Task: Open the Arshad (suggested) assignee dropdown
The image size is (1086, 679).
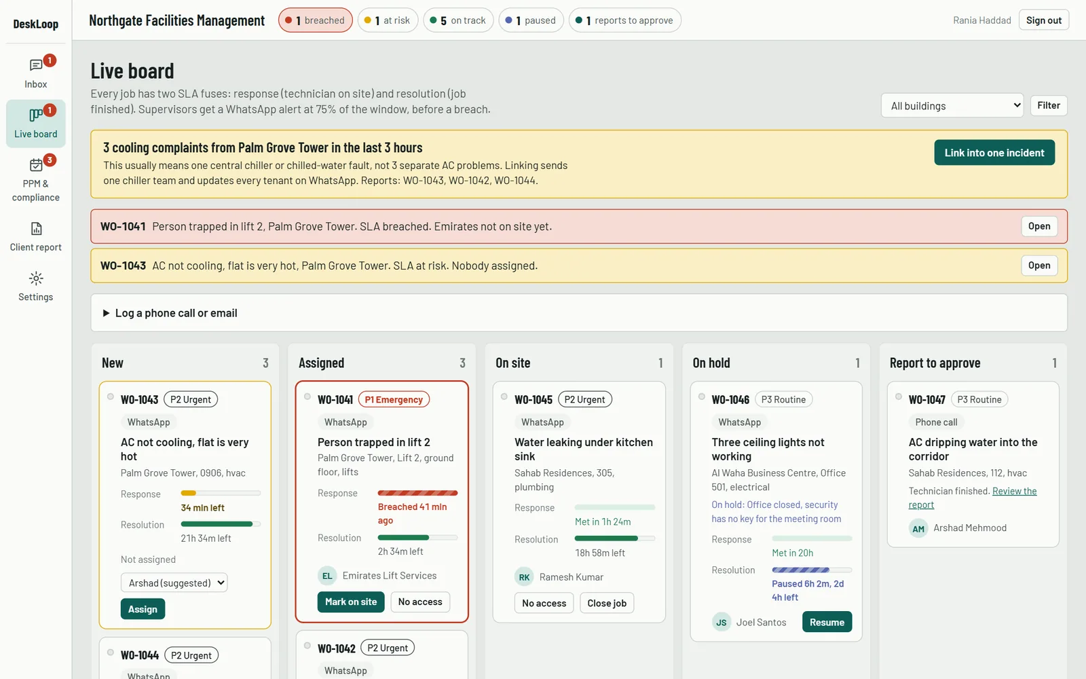Action: (x=174, y=583)
